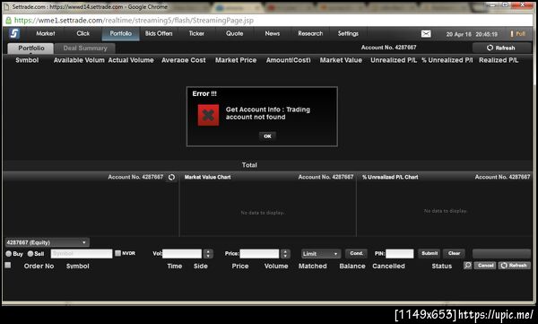Click the Unrealized P/L column header
538x324 pixels.
click(394, 60)
